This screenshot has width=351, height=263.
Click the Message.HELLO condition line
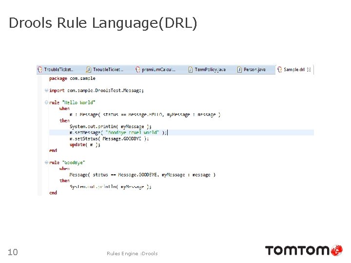pyautogui.click(x=145, y=114)
